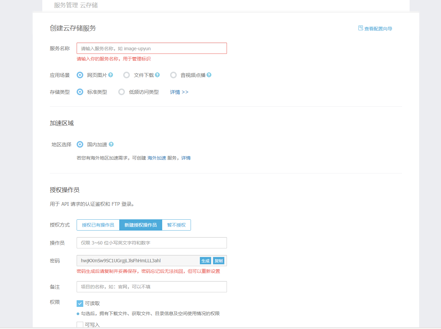Image resolution: width=441 pixels, height=329 pixels.
Task: Click the 备注 remarks input field
Action: point(152,287)
